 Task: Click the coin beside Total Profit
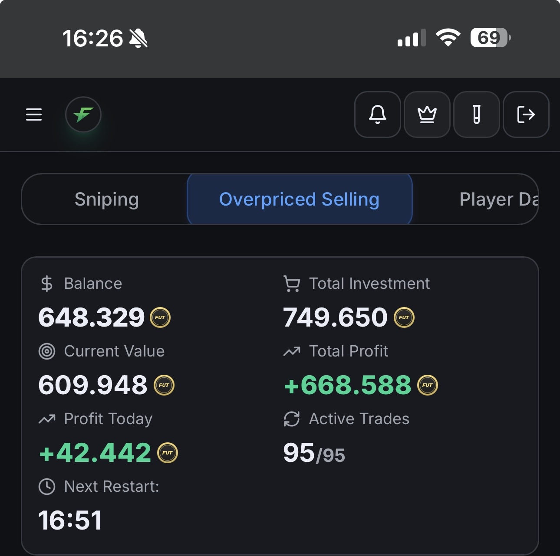click(x=428, y=385)
